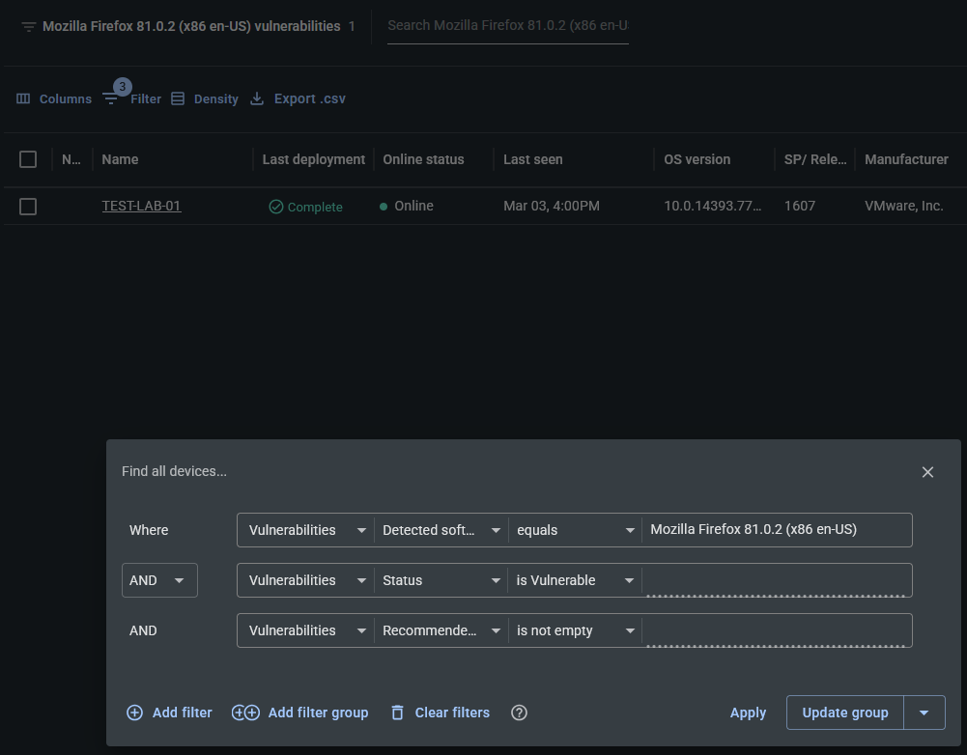Change table Density setting
The height and width of the screenshot is (755, 967).
point(205,99)
